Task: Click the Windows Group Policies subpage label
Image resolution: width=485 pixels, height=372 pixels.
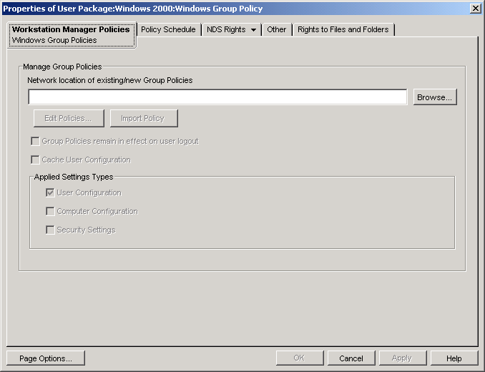Action: click(54, 40)
